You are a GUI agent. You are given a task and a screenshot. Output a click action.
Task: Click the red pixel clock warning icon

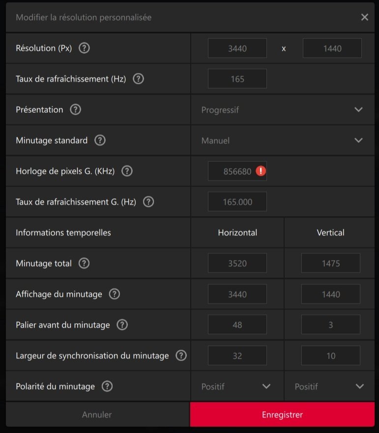pyautogui.click(x=261, y=171)
